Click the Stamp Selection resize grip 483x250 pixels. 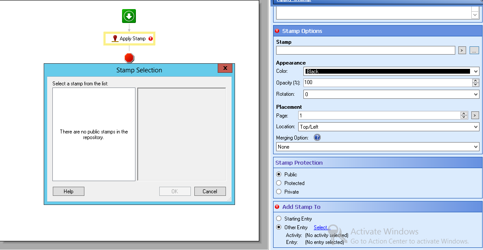click(229, 199)
